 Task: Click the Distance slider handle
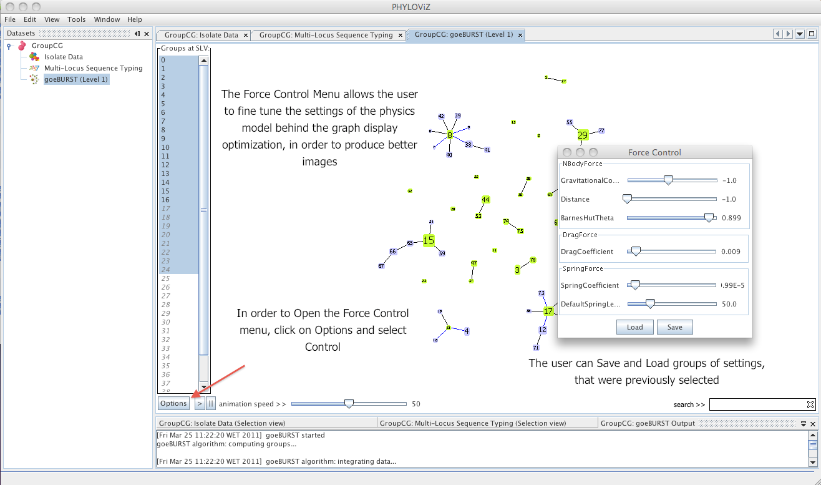click(627, 199)
